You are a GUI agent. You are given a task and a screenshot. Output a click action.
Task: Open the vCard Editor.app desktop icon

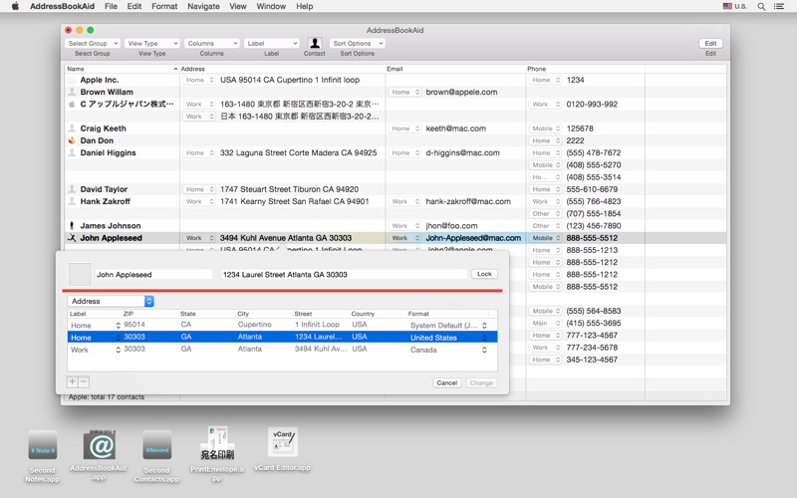pos(283,443)
